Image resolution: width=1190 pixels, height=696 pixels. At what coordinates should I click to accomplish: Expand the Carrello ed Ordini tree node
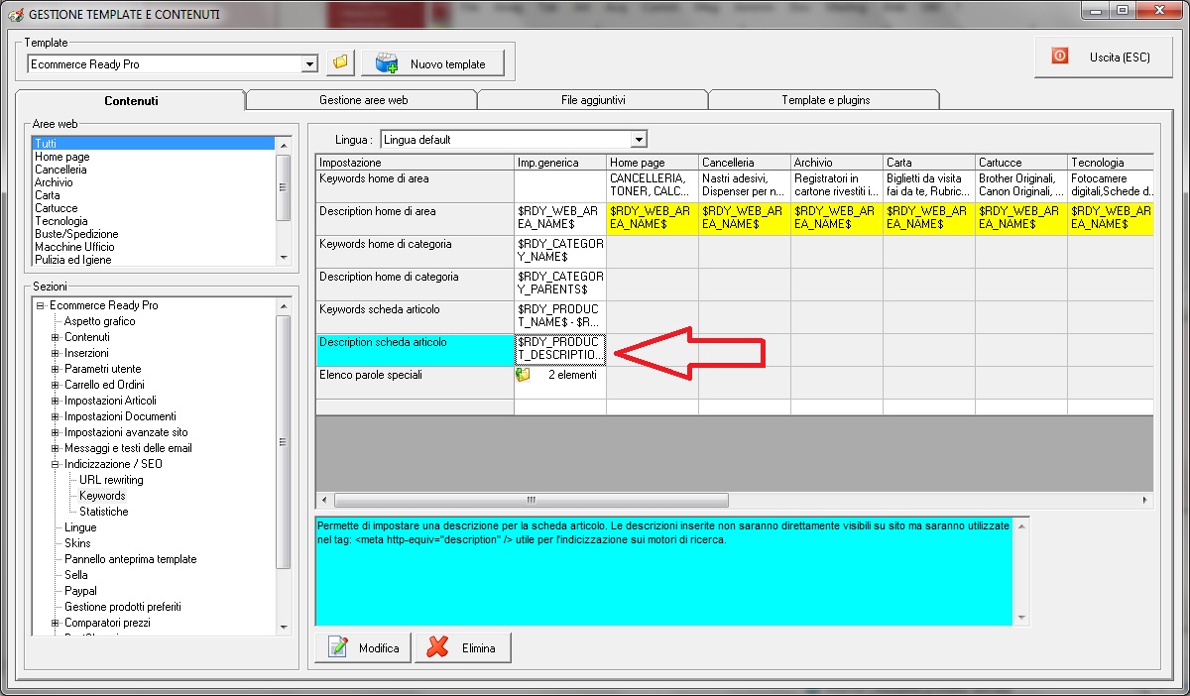(56, 385)
